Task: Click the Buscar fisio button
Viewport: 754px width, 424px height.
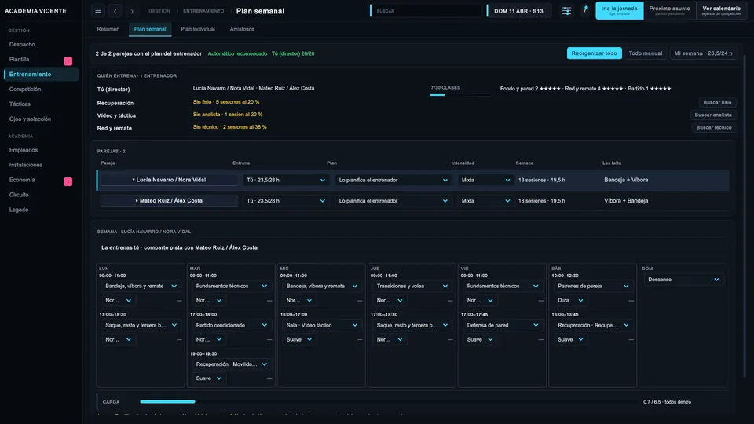Action: click(717, 102)
